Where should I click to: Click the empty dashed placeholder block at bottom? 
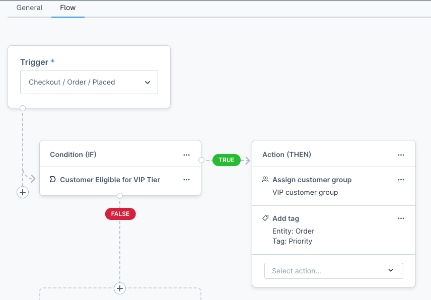[76, 294]
